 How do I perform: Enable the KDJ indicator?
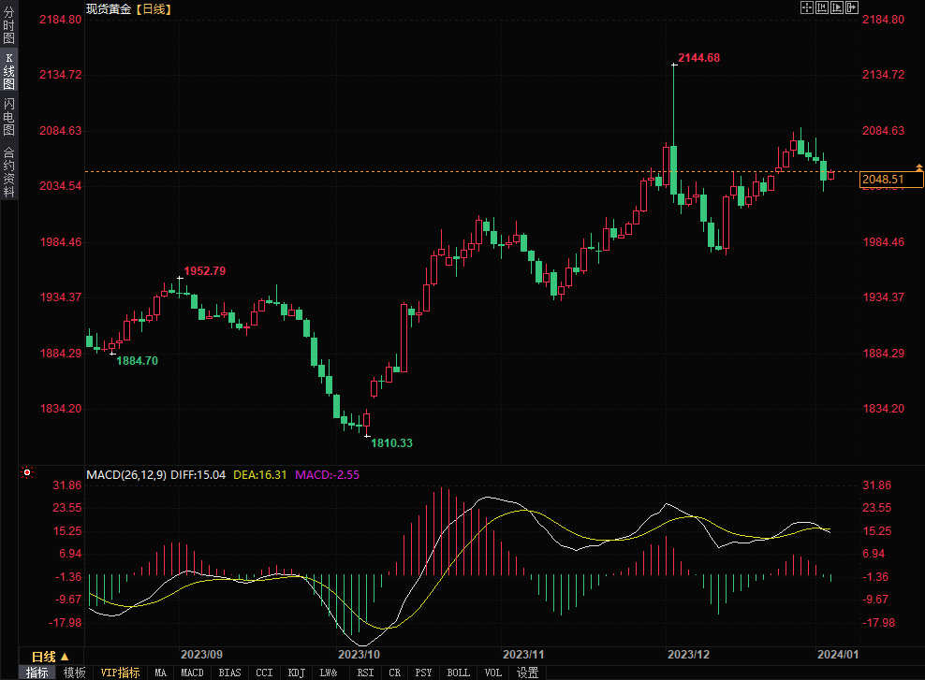(x=297, y=673)
